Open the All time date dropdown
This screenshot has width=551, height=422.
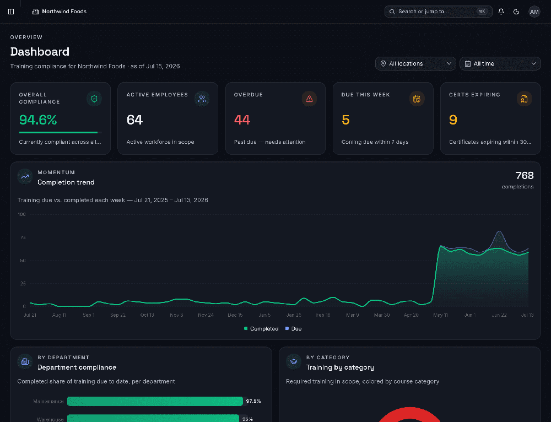click(x=500, y=63)
